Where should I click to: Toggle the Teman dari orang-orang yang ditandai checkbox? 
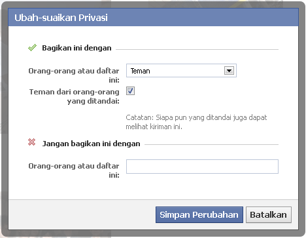[x=130, y=91]
